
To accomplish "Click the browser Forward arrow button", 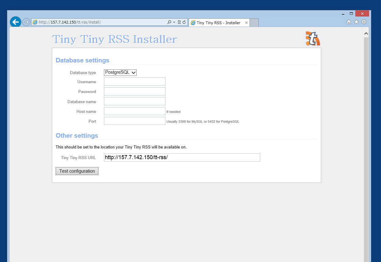I will tap(26, 22).
